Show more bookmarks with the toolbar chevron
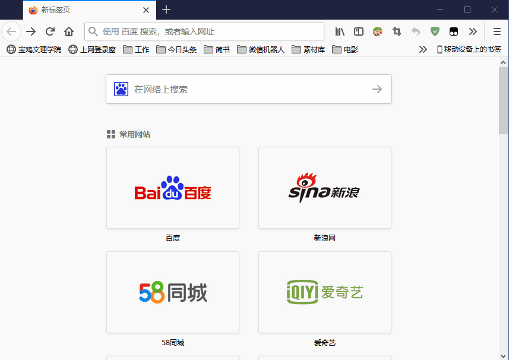The width and height of the screenshot is (509, 360). point(423,49)
